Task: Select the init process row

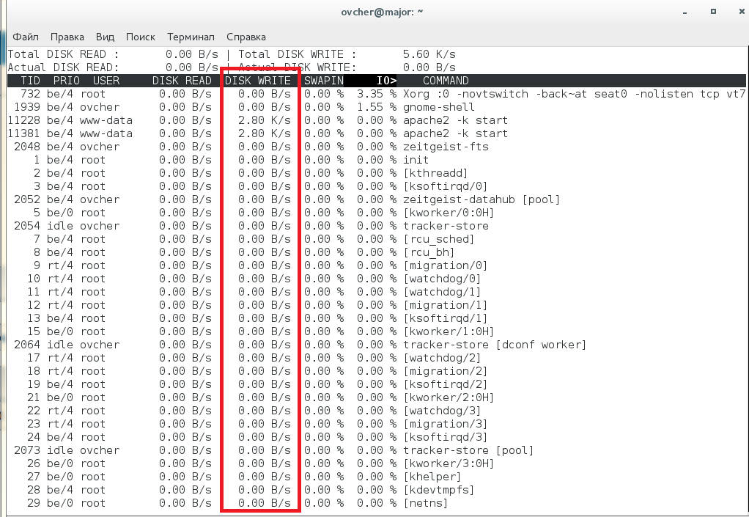Action: pyautogui.click(x=377, y=160)
